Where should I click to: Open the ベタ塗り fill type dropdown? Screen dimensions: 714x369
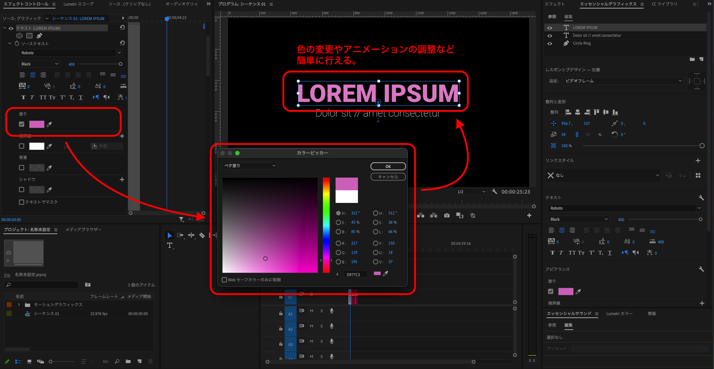pos(250,166)
